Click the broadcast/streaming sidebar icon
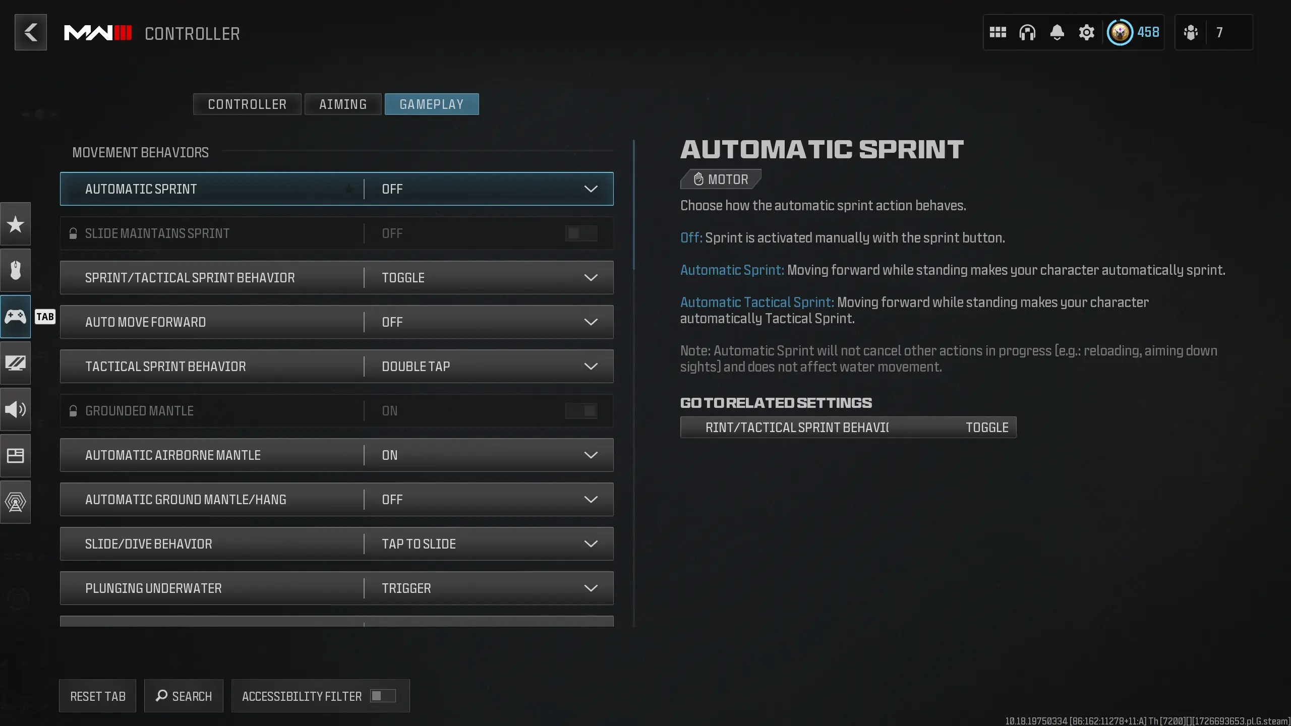The height and width of the screenshot is (726, 1291). pyautogui.click(x=15, y=502)
